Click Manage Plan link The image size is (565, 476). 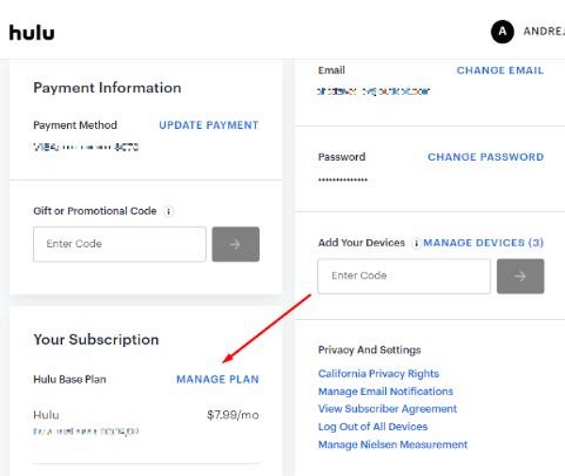[x=217, y=379]
